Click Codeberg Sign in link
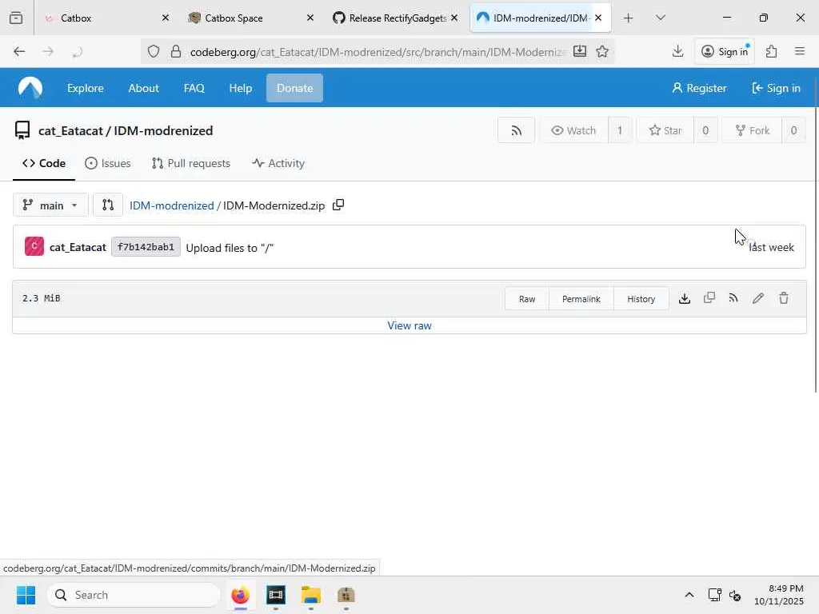This screenshot has height=614, width=819. point(776,88)
